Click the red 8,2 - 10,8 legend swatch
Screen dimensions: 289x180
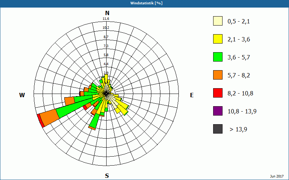(x=218, y=93)
